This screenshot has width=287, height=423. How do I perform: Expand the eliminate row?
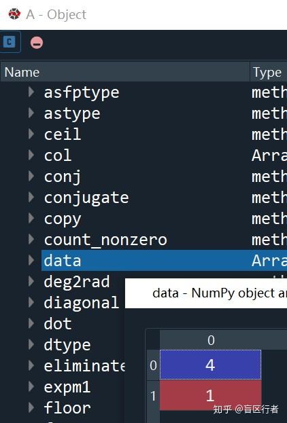31,365
